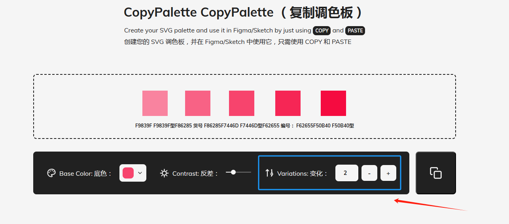
Task: Select the middle swatch F7446D
Action: point(242,103)
